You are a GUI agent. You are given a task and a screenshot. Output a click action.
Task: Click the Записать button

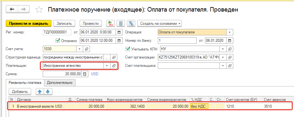pyautogui.click(x=64, y=23)
